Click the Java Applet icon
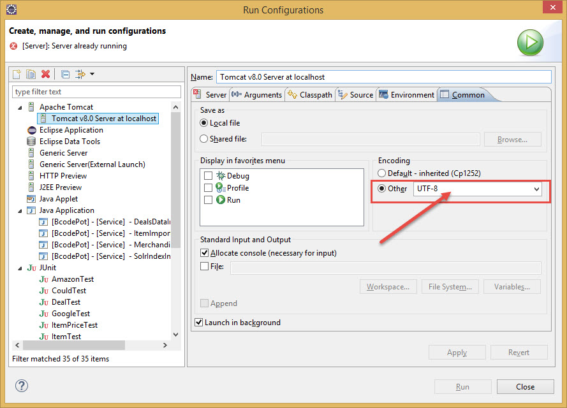The height and width of the screenshot is (408, 567). (x=31, y=199)
